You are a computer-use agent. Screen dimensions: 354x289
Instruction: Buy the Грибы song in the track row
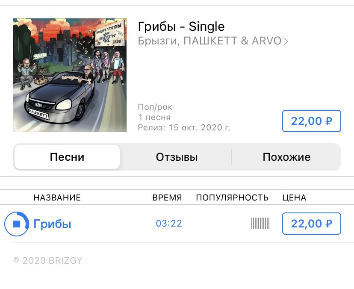(x=311, y=224)
